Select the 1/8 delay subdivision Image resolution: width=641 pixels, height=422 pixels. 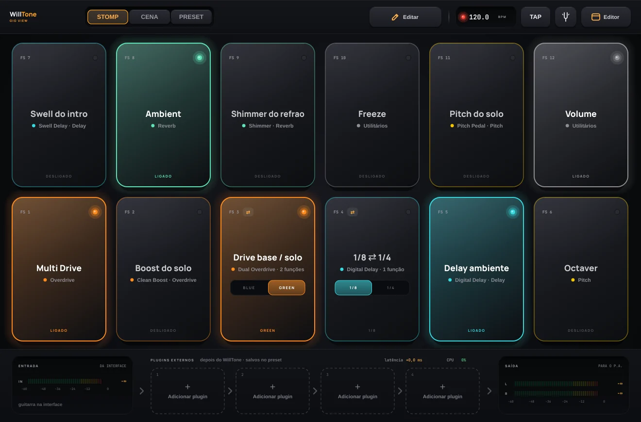point(353,288)
